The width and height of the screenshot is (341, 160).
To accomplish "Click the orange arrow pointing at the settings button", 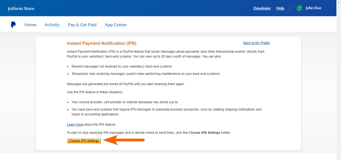I will [124, 140].
